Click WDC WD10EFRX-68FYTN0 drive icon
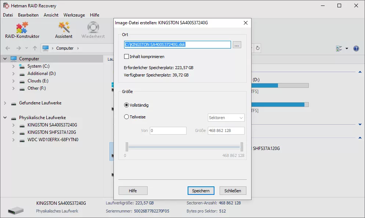Viewport: 365px width, 218px height. [22, 140]
